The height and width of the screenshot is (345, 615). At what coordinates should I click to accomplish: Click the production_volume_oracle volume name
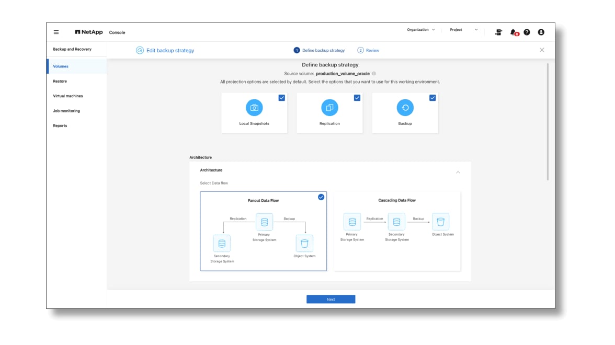tap(343, 74)
